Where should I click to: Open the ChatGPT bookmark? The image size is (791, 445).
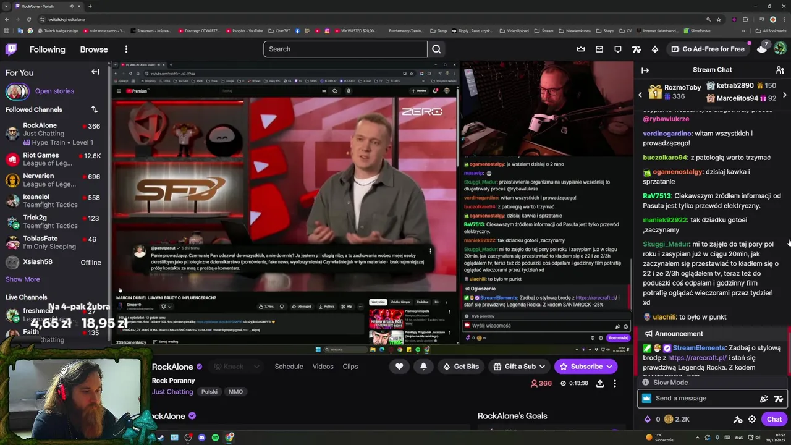[279, 31]
